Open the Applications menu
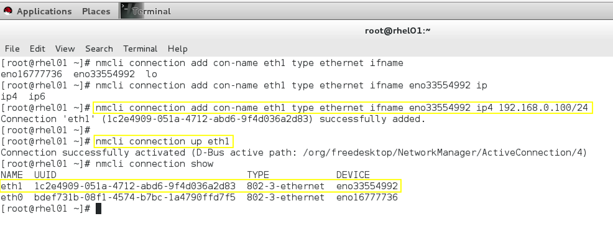The height and width of the screenshot is (244, 613). pyautogui.click(x=44, y=11)
